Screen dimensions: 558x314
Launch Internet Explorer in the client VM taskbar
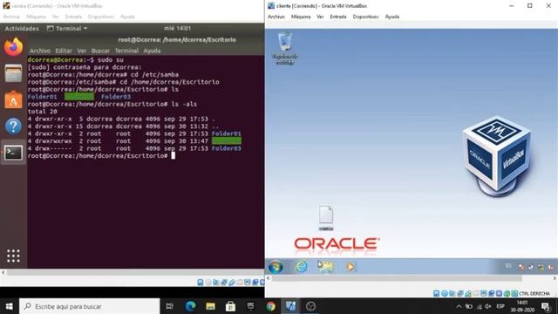point(301,267)
